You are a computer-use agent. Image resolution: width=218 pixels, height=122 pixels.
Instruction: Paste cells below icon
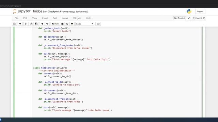tap(36, 24)
